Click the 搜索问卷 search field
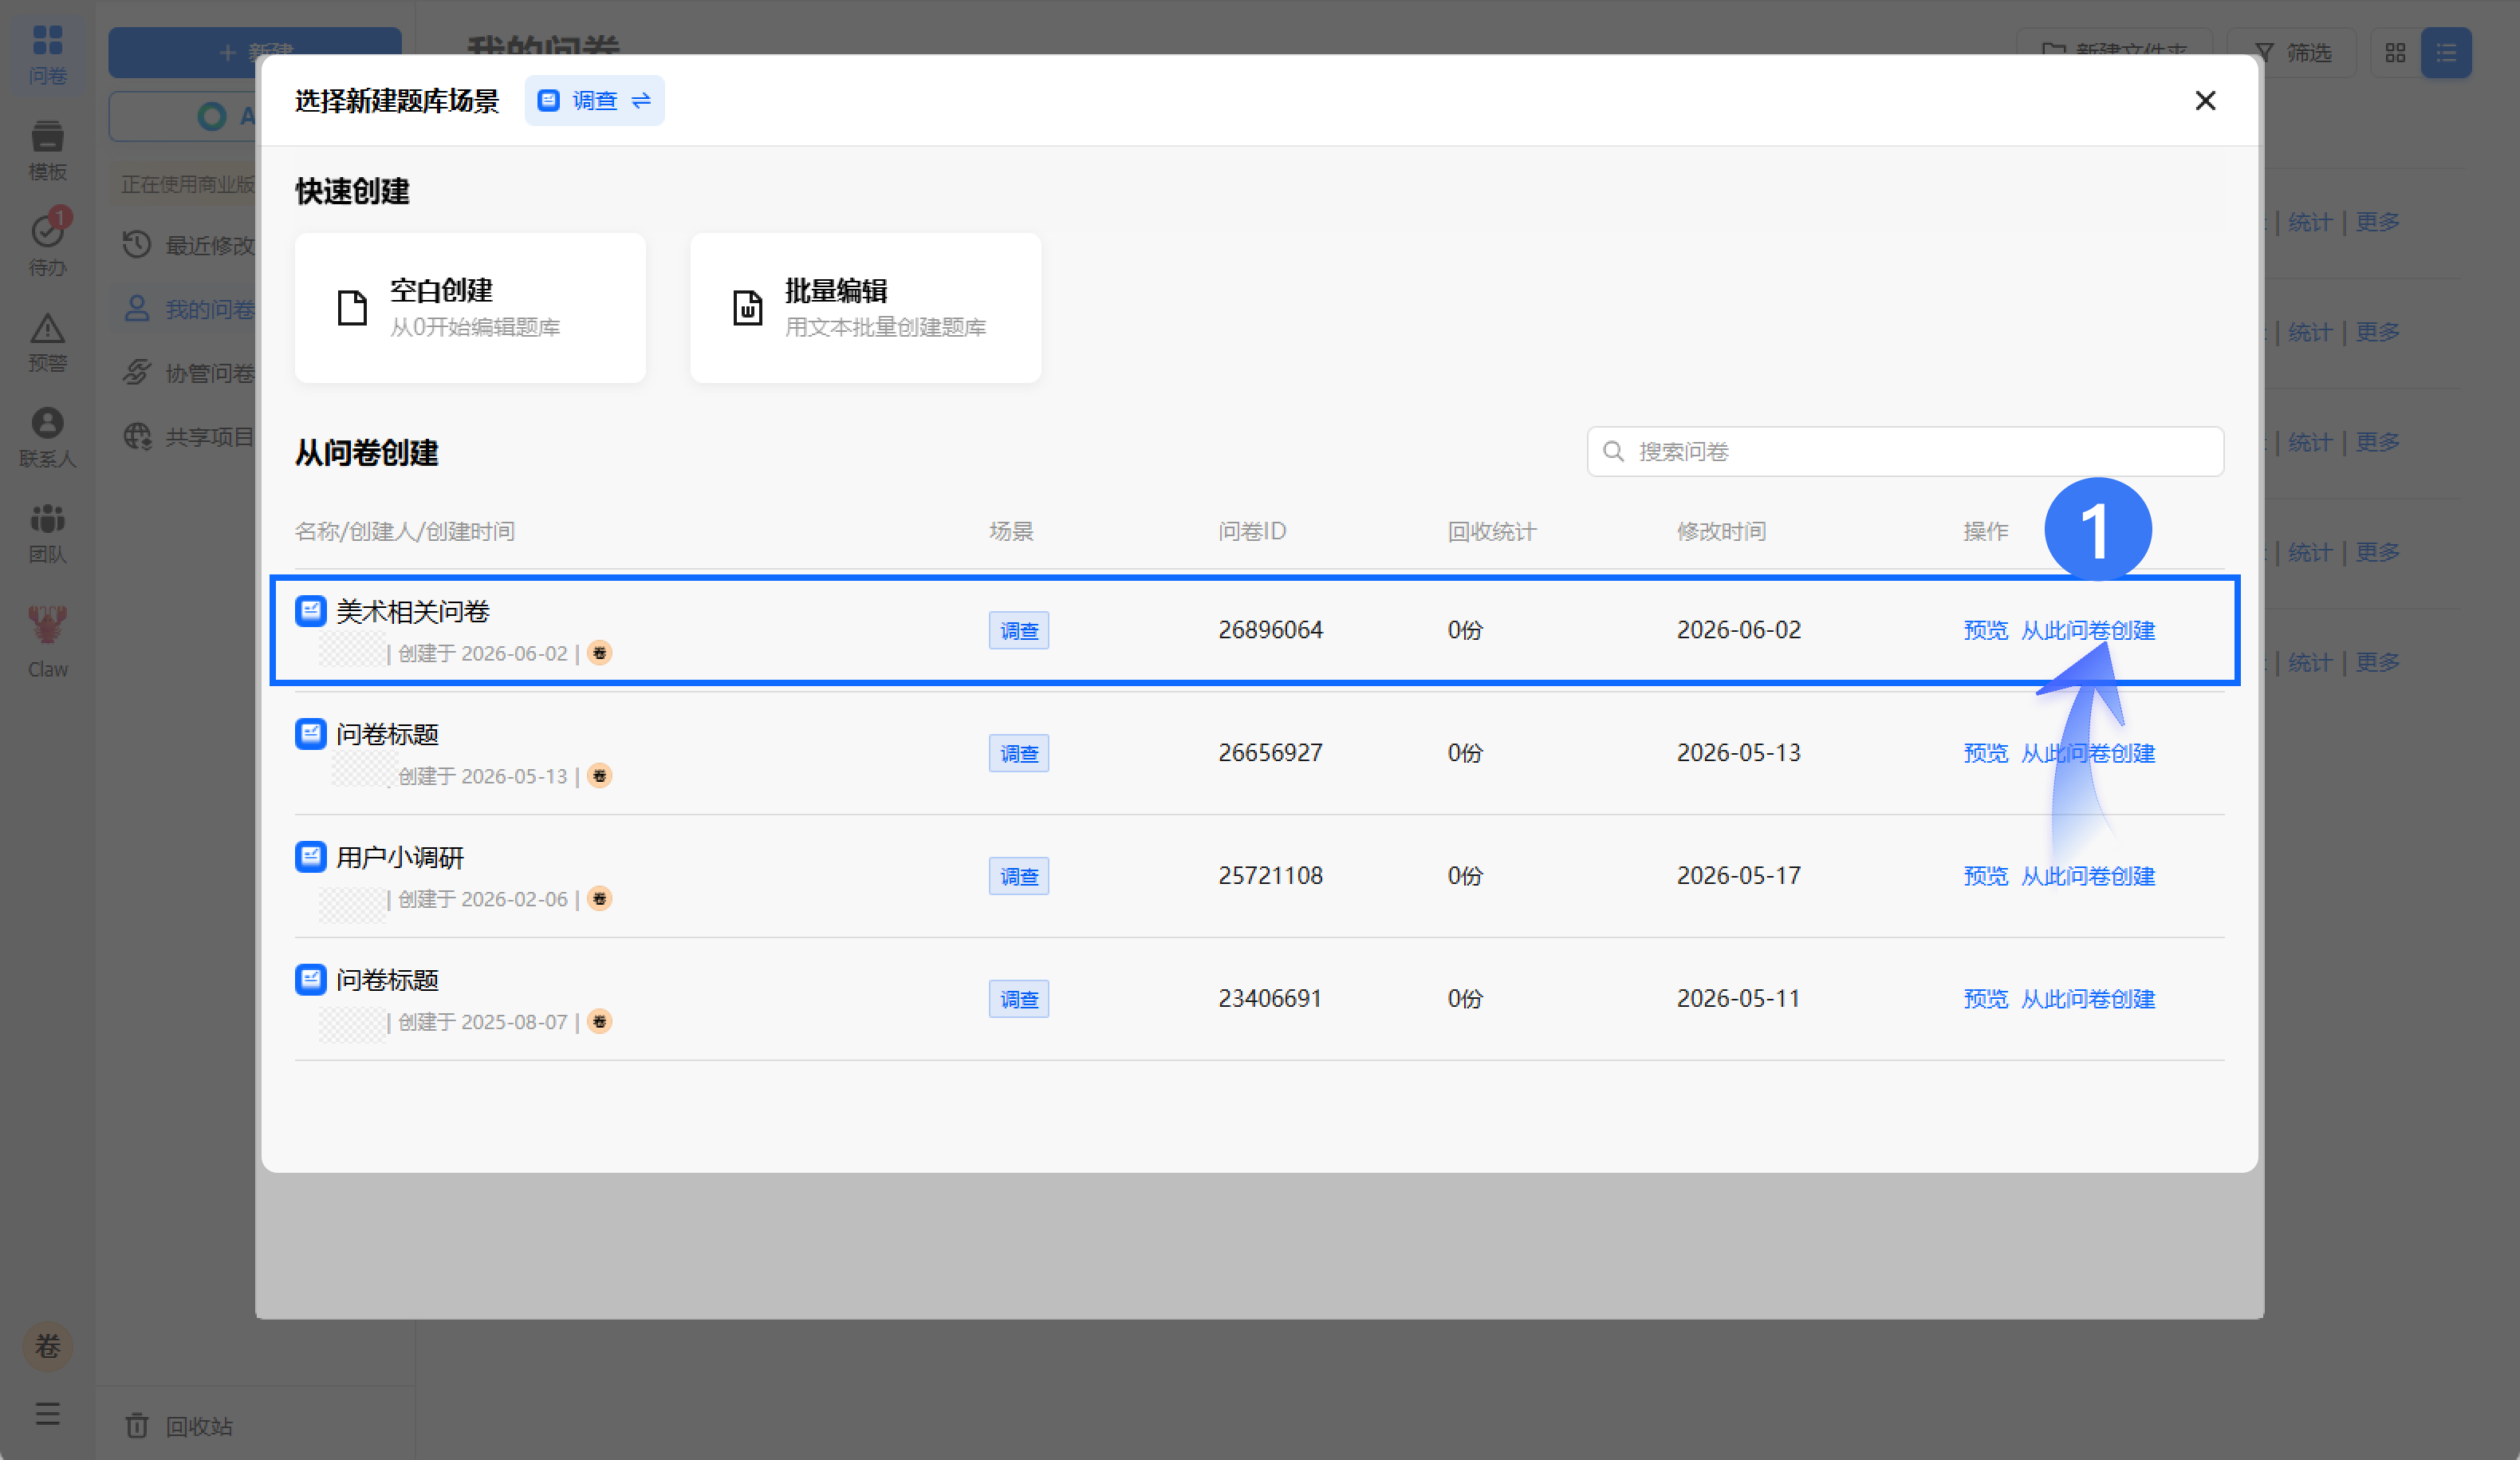This screenshot has width=2520, height=1460. coord(1905,452)
